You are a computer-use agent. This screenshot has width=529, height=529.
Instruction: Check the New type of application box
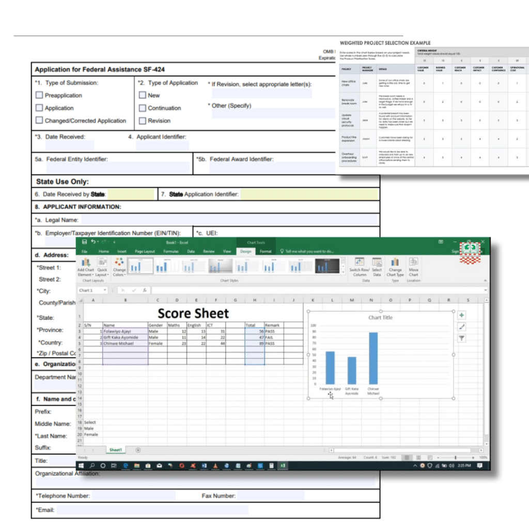click(143, 95)
